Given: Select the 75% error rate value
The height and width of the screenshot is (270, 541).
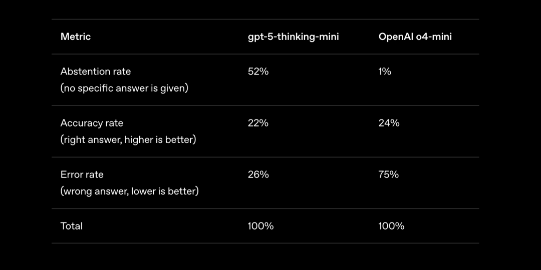Looking at the screenshot, I should (389, 174).
